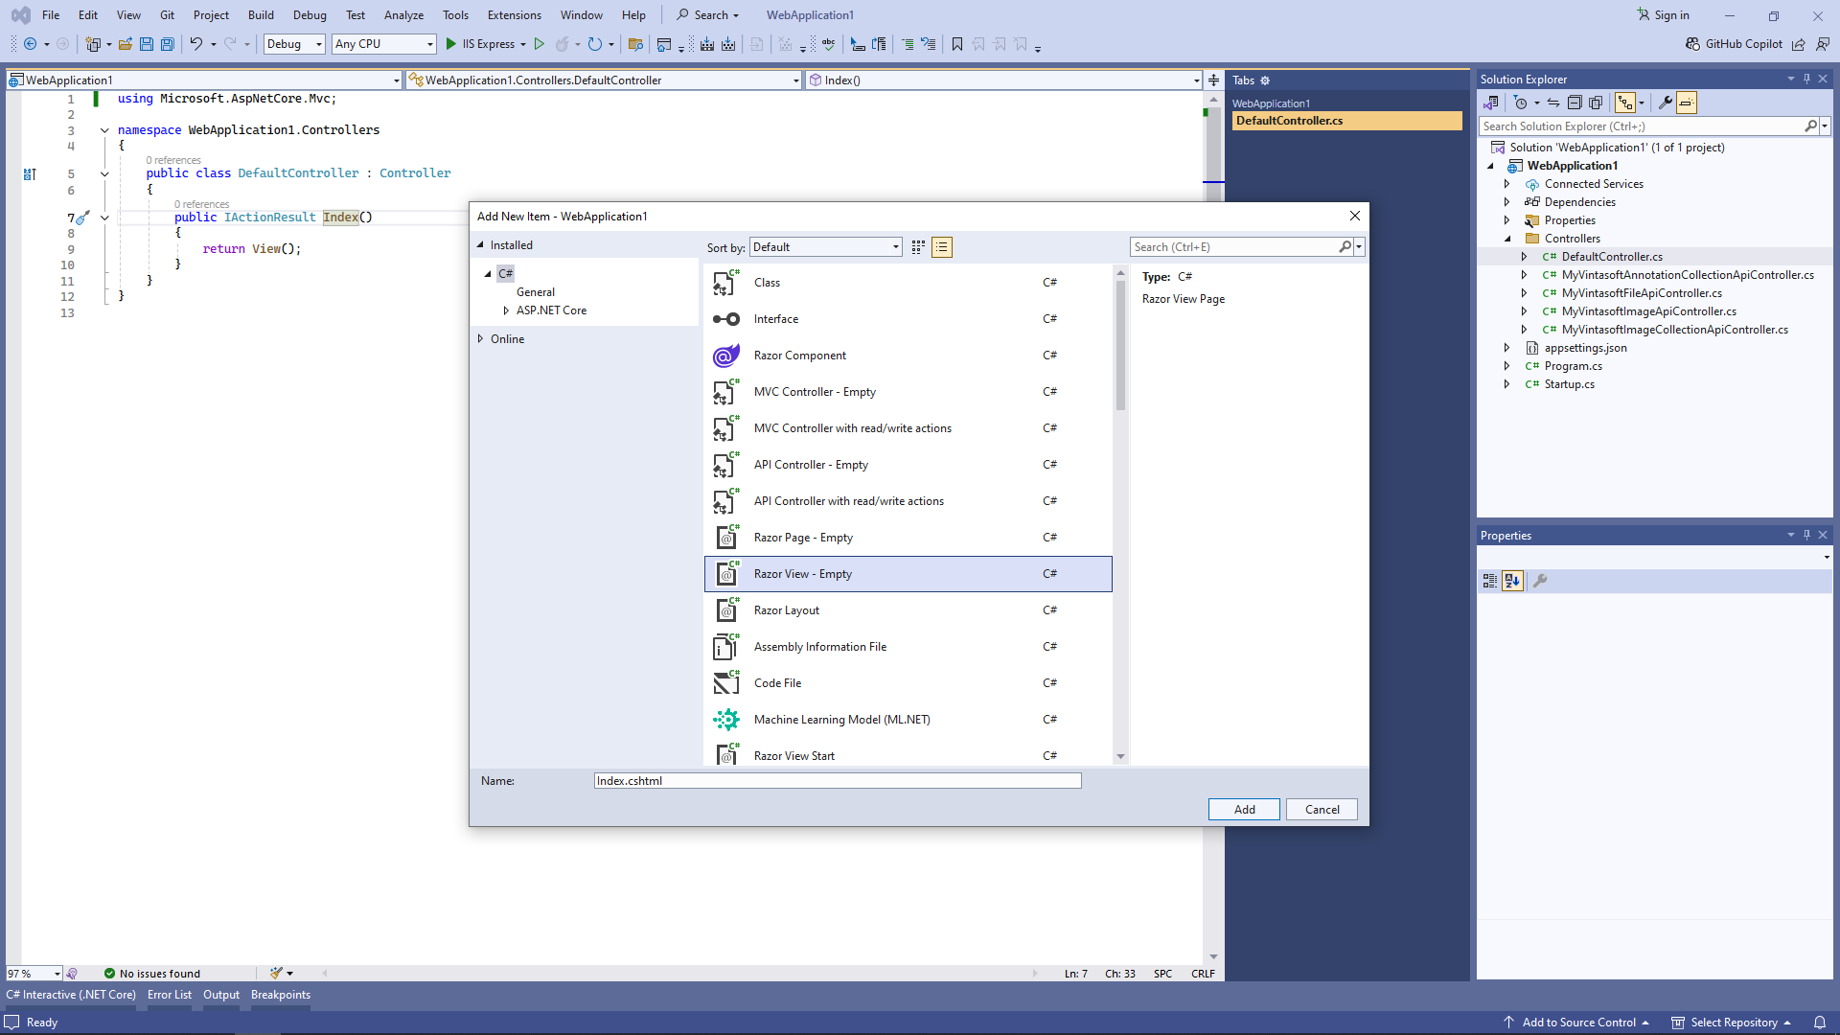Open the Extensions menu
1840x1035 pixels.
click(514, 15)
